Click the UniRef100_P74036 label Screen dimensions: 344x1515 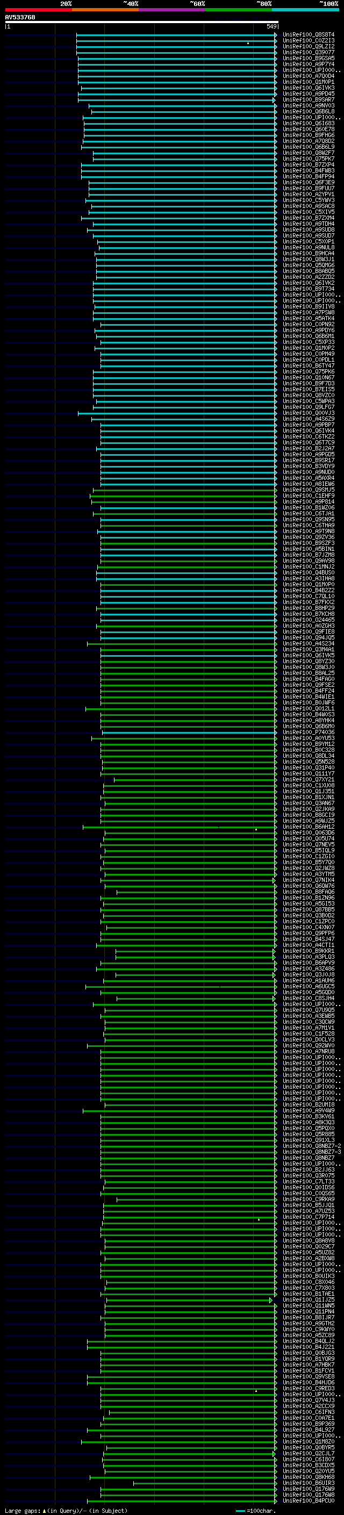click(308, 732)
